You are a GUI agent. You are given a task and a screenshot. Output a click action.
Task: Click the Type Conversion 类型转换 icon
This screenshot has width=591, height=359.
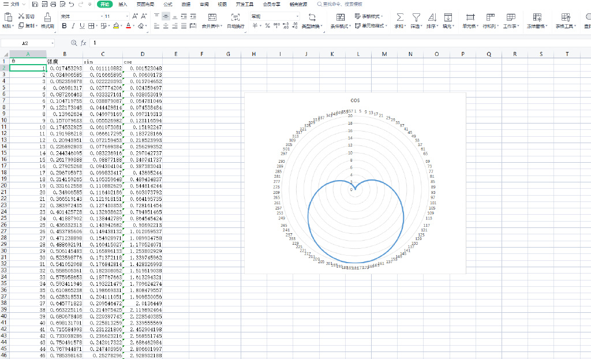[312, 17]
